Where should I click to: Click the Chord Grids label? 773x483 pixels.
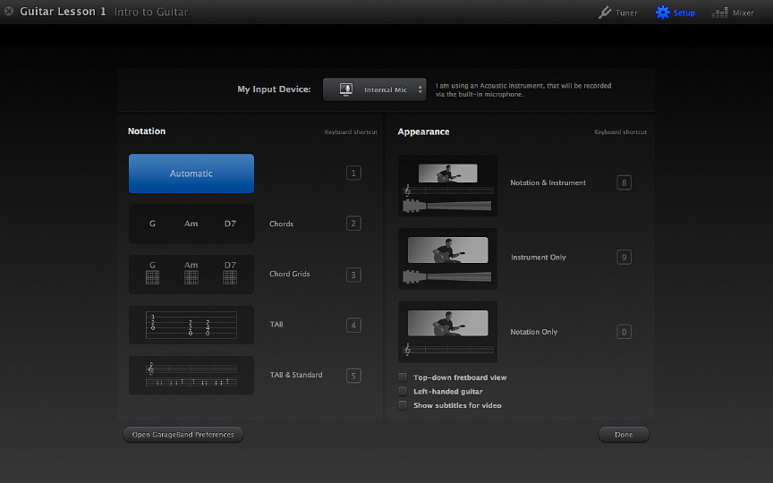[x=290, y=274]
